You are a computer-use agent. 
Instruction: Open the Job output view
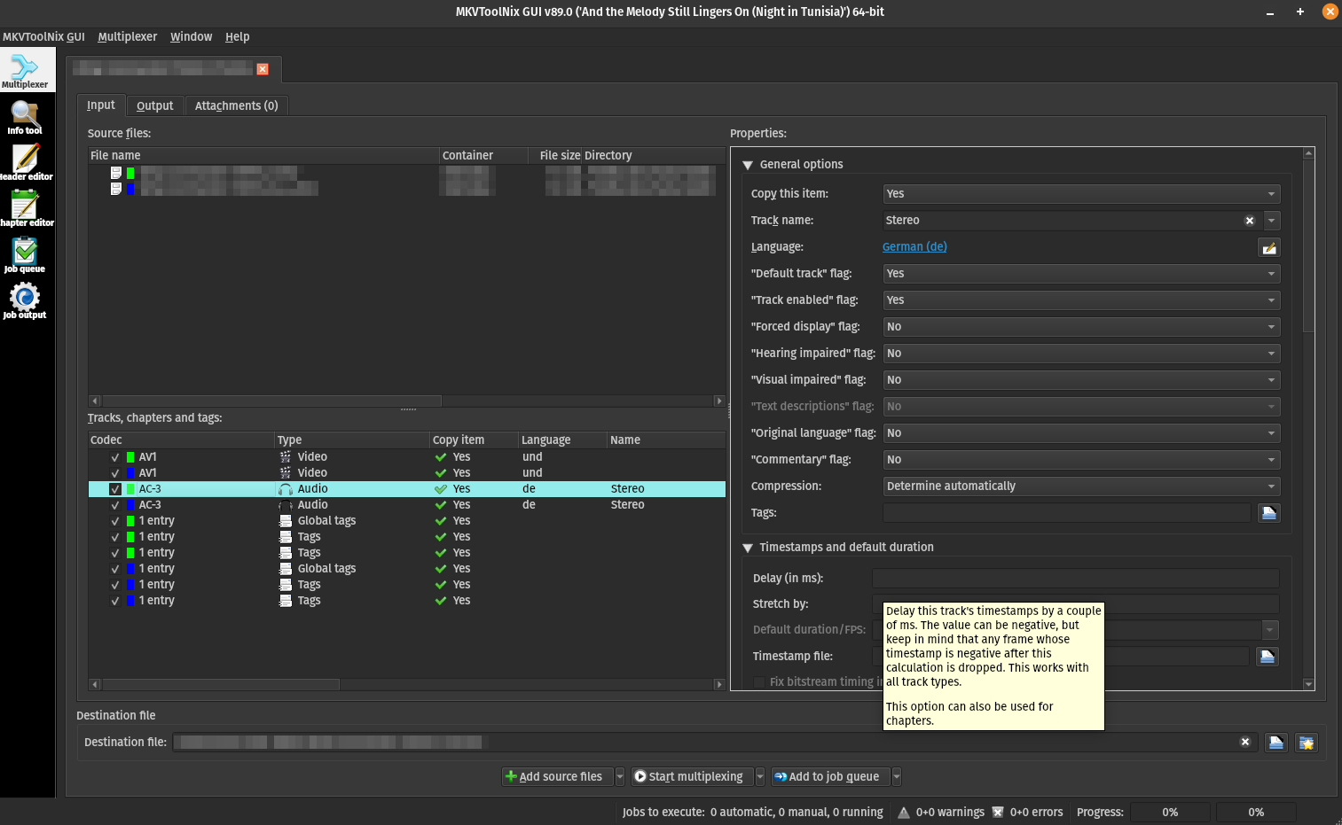[x=25, y=301]
